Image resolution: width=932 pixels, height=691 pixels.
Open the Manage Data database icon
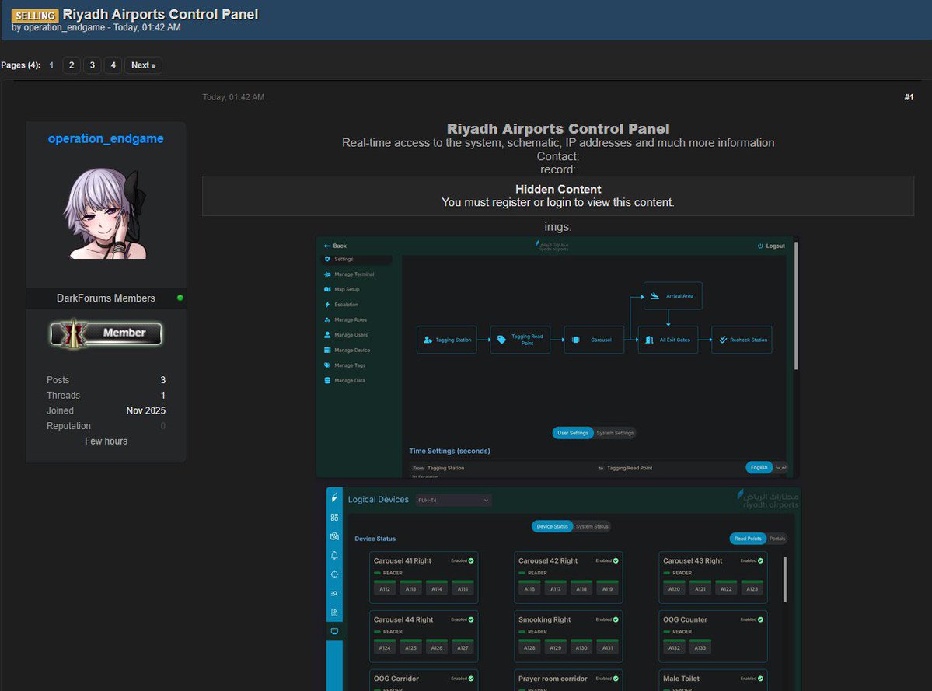(x=327, y=380)
